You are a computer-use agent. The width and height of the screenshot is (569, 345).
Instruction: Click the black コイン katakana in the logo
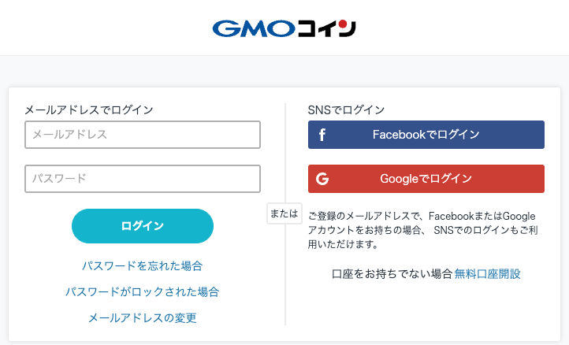(326, 28)
